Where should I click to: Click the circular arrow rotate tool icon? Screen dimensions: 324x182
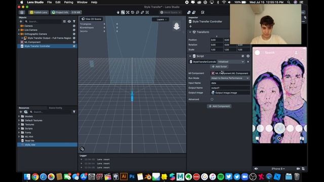pos(133,12)
